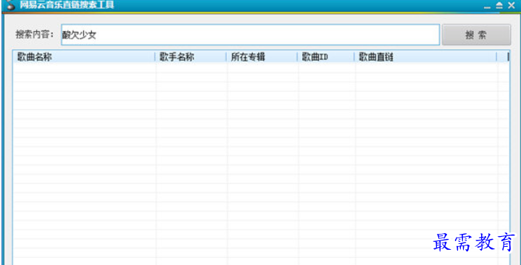This screenshot has width=521, height=265.
Task: Click the app icon in title bar
Action: click(11, 5)
